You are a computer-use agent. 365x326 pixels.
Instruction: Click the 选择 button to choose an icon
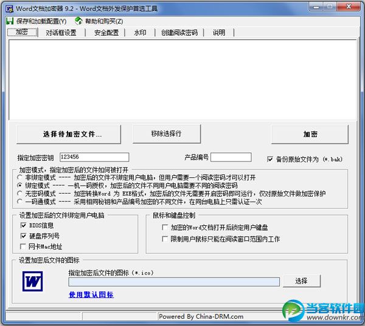302,281
